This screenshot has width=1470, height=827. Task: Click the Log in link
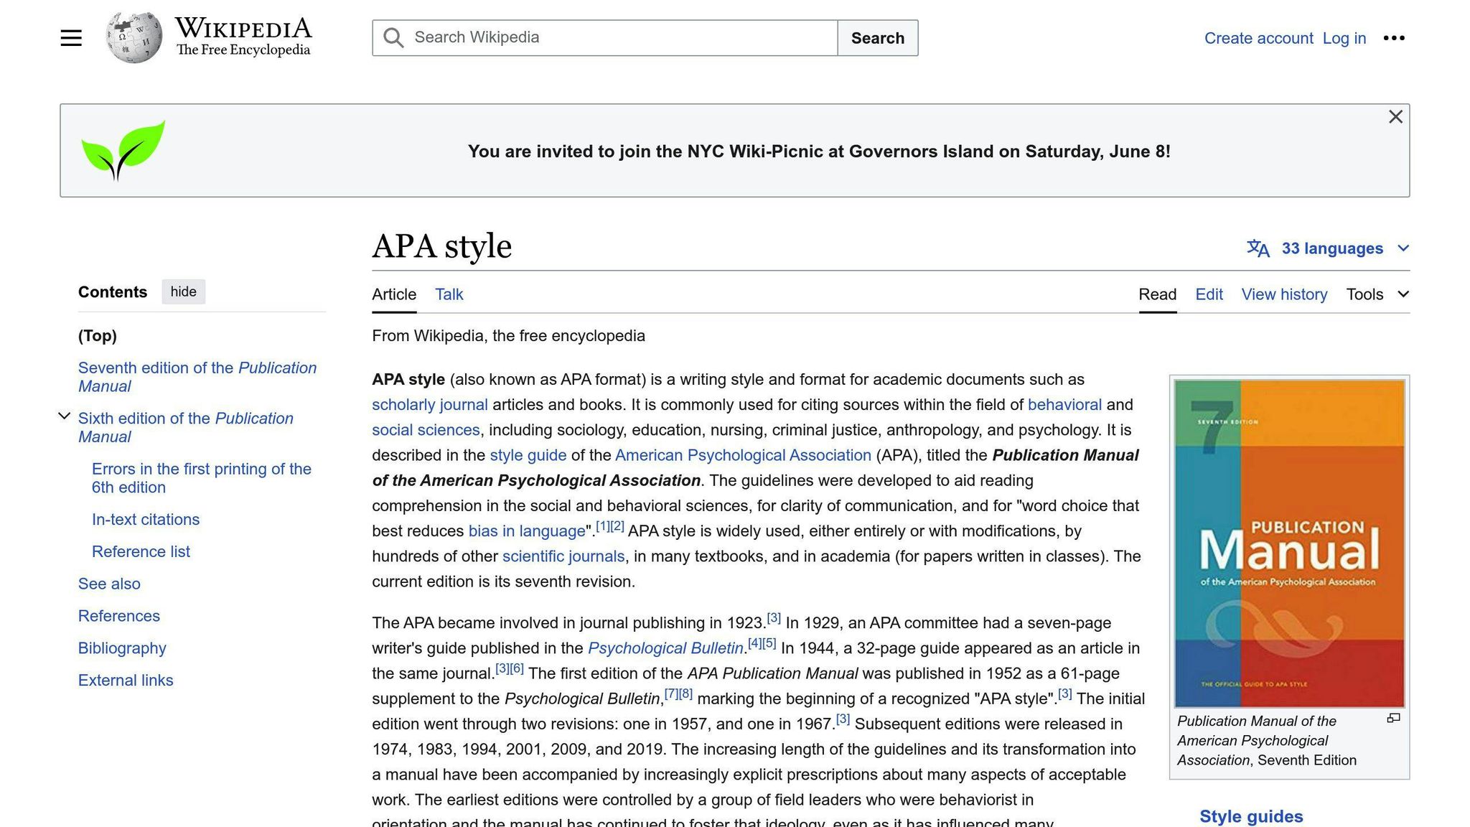(x=1344, y=37)
